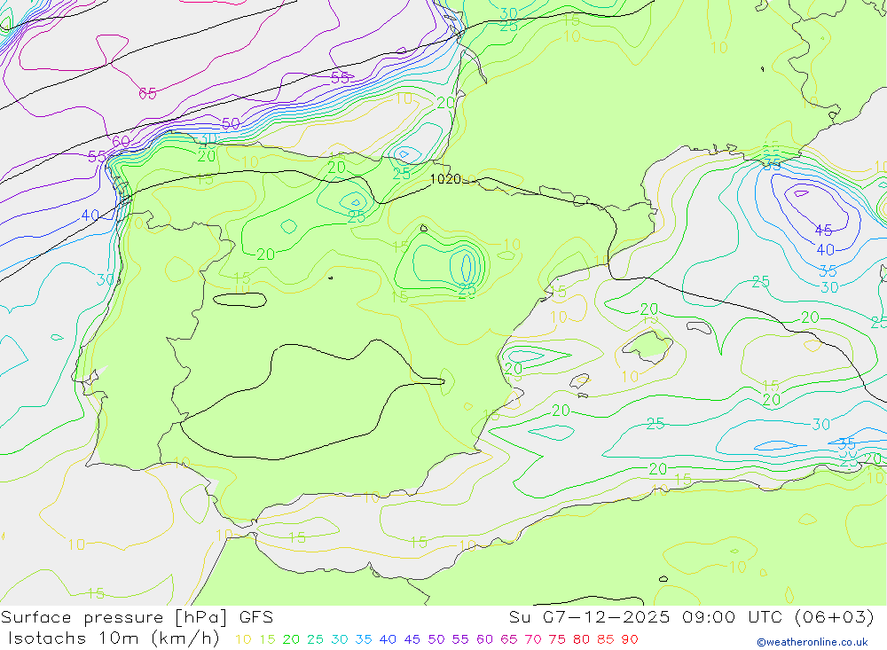Click legend value 60 in the isotach scale
This screenshot has width=887, height=650.
[484, 639]
